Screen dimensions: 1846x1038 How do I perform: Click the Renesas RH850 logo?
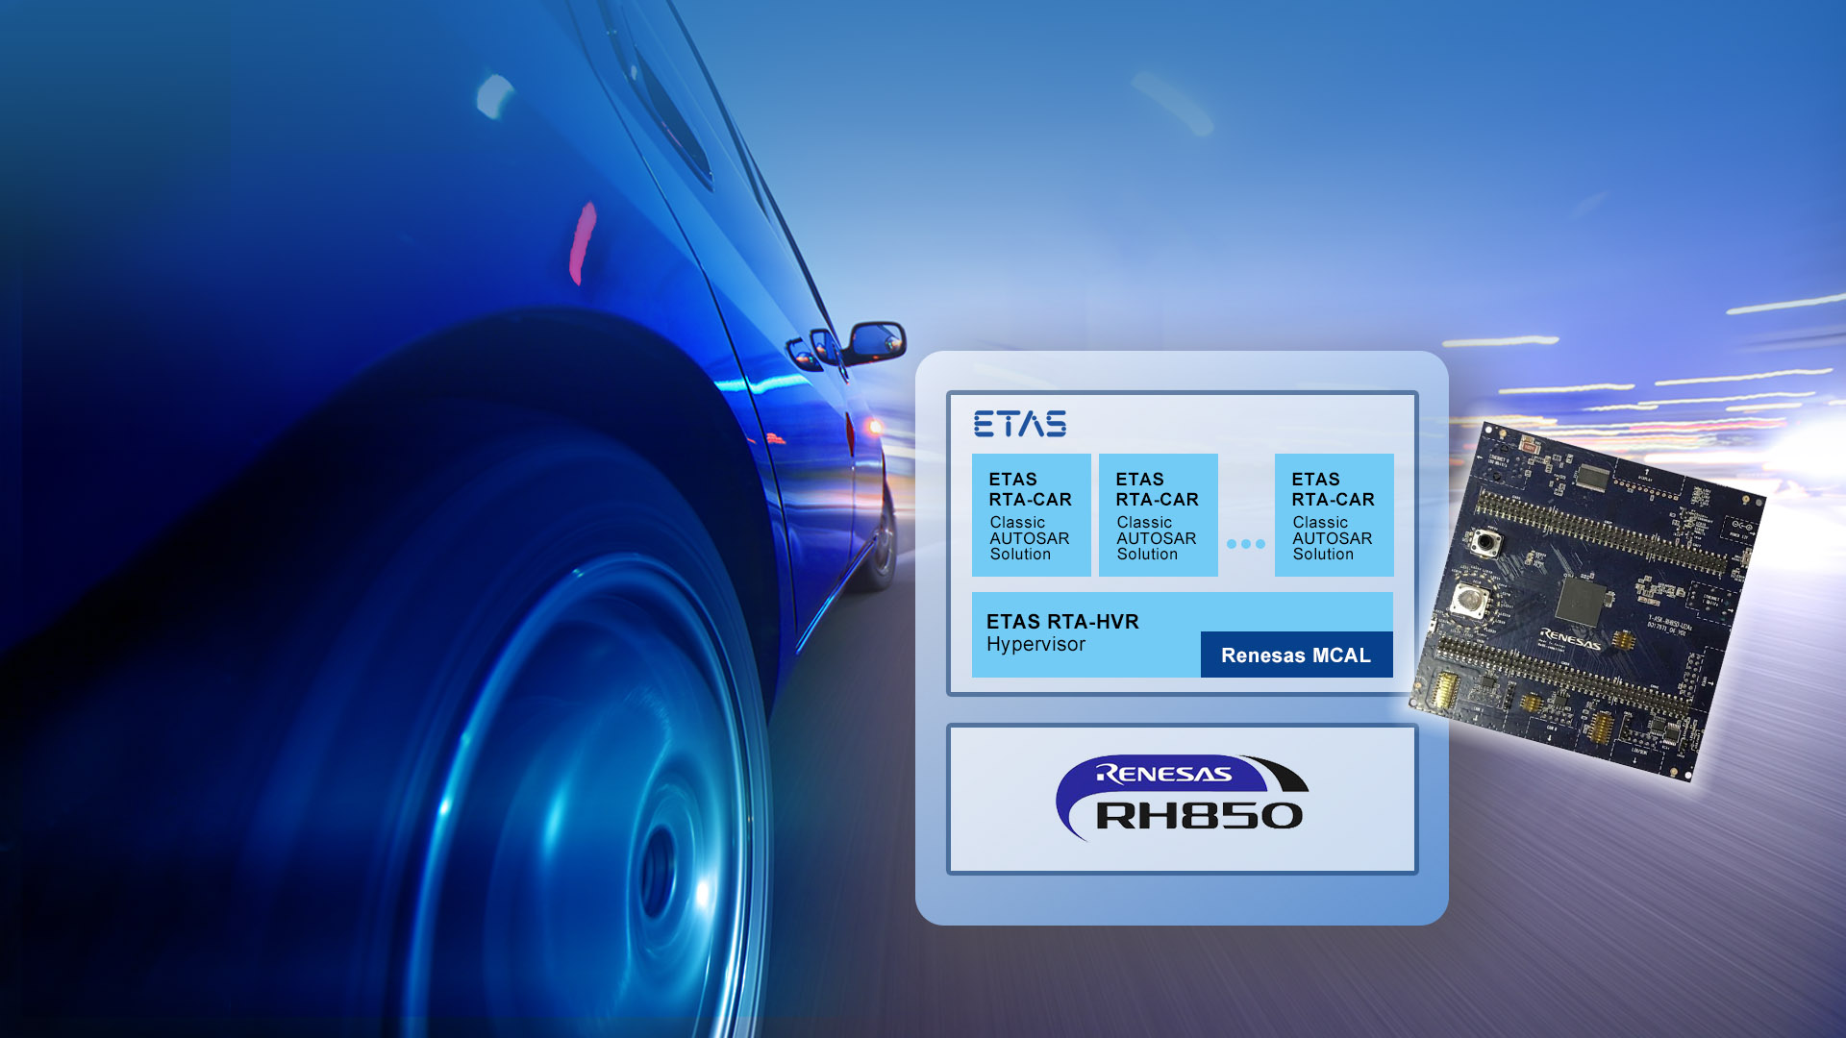click(x=1182, y=798)
